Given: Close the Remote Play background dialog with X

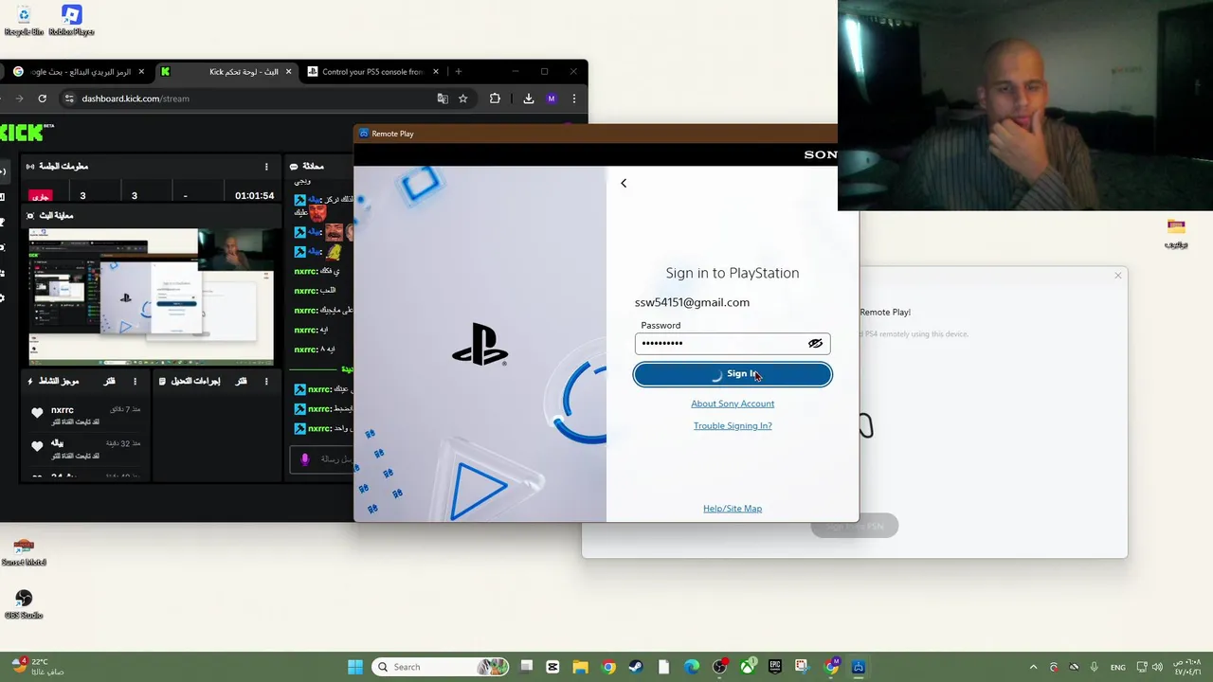Looking at the screenshot, I should [1118, 276].
